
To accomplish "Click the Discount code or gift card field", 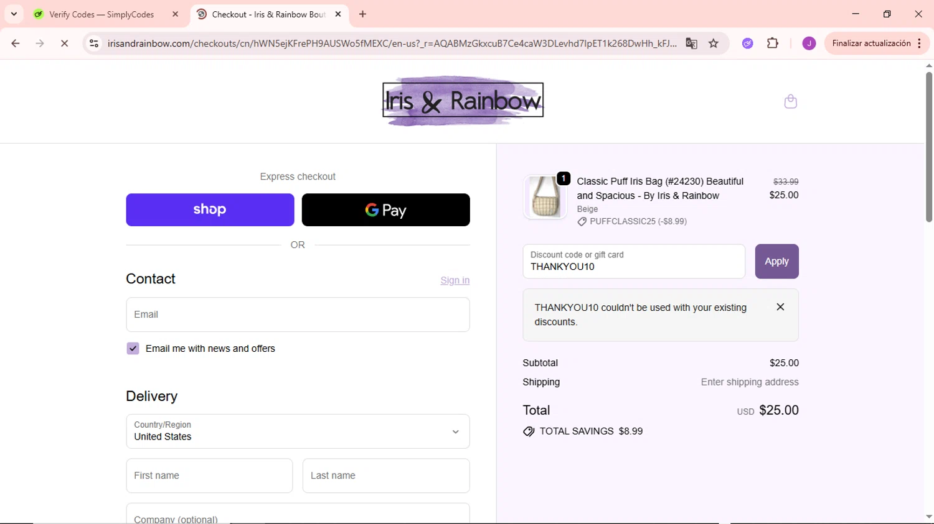I will [634, 261].
